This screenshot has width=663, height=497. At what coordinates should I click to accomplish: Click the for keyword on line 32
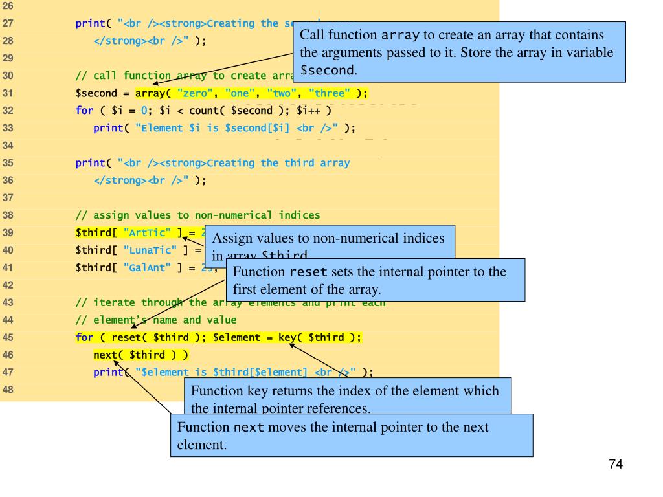point(84,110)
